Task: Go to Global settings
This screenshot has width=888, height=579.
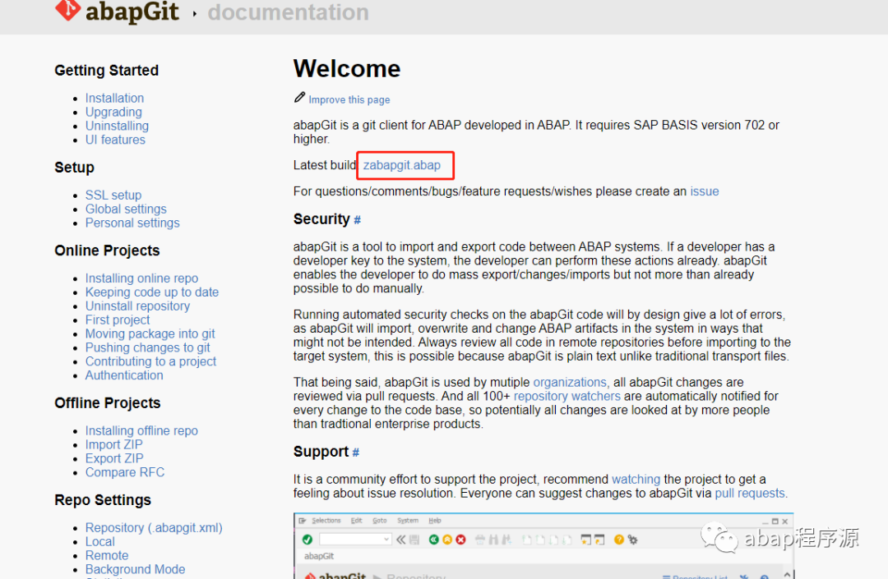Action: (126, 209)
